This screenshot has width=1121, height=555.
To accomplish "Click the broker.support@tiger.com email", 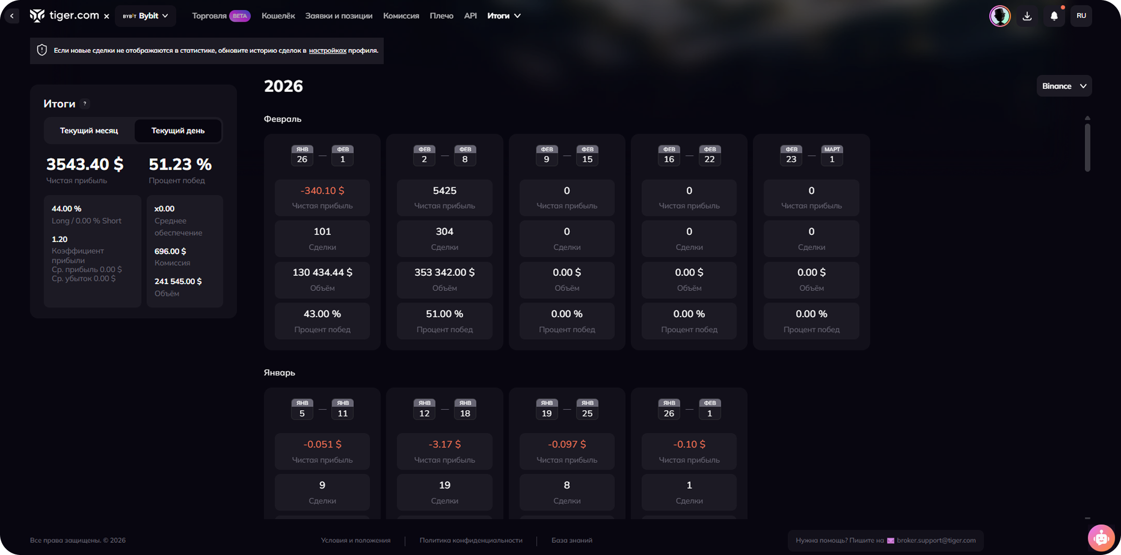I will tap(936, 540).
